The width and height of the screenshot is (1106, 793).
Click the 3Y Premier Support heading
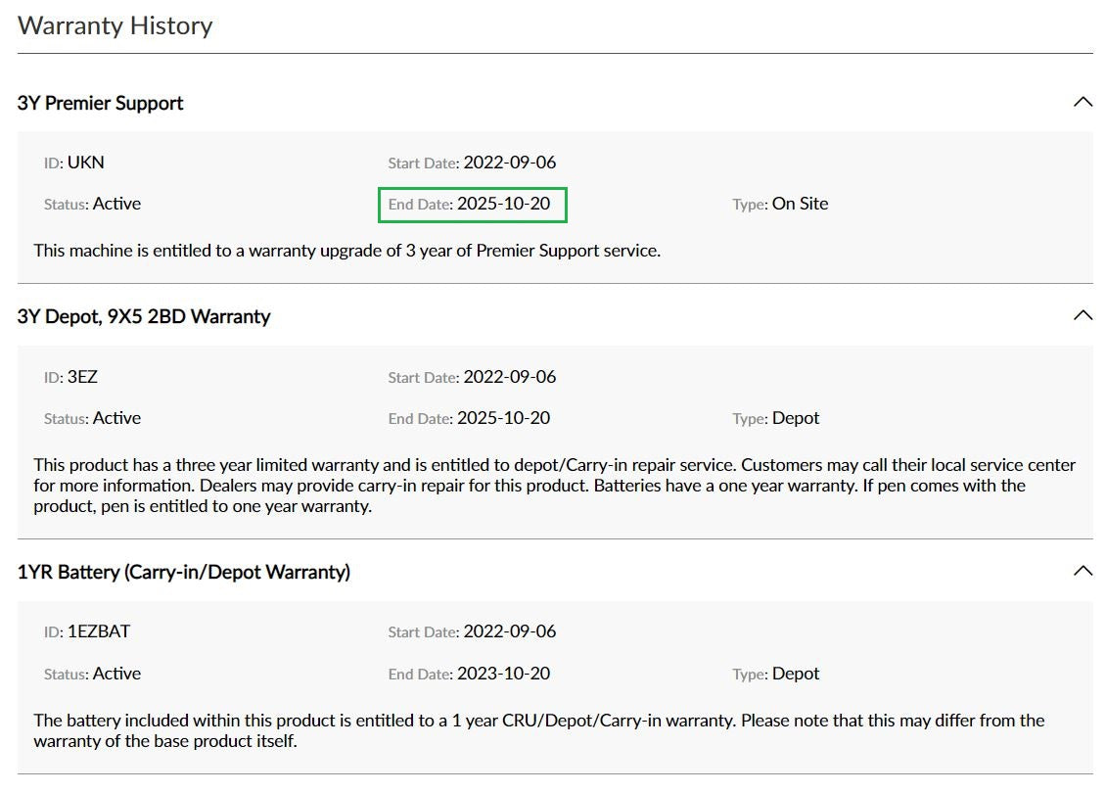(x=101, y=103)
